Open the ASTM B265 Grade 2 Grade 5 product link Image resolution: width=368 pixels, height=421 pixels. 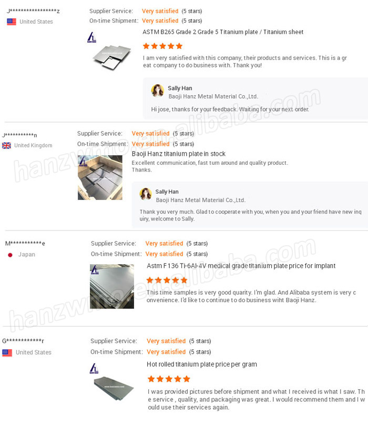click(x=223, y=32)
